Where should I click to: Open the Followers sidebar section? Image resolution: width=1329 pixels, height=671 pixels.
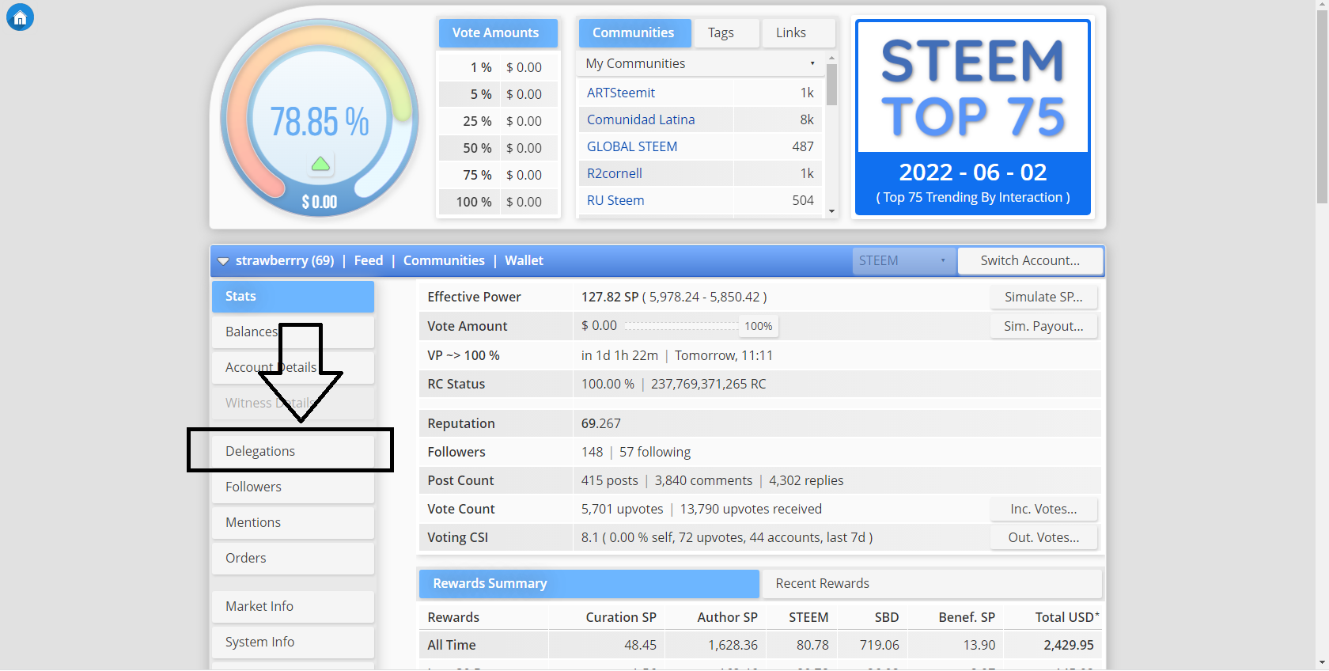tap(293, 487)
